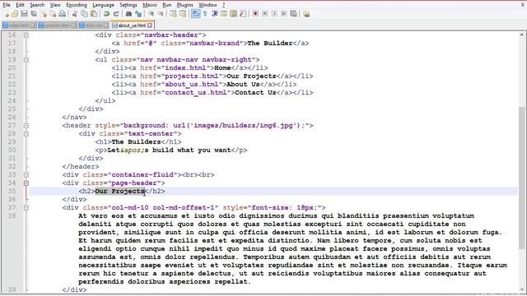Collapse the text-center div on line 28
This screenshot has height=296, width=527.
pyautogui.click(x=26, y=133)
